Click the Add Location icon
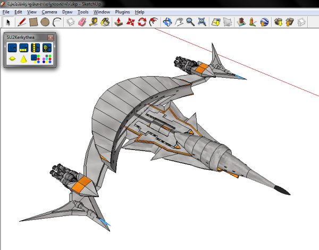This screenshot has width=319, height=250. [216, 22]
